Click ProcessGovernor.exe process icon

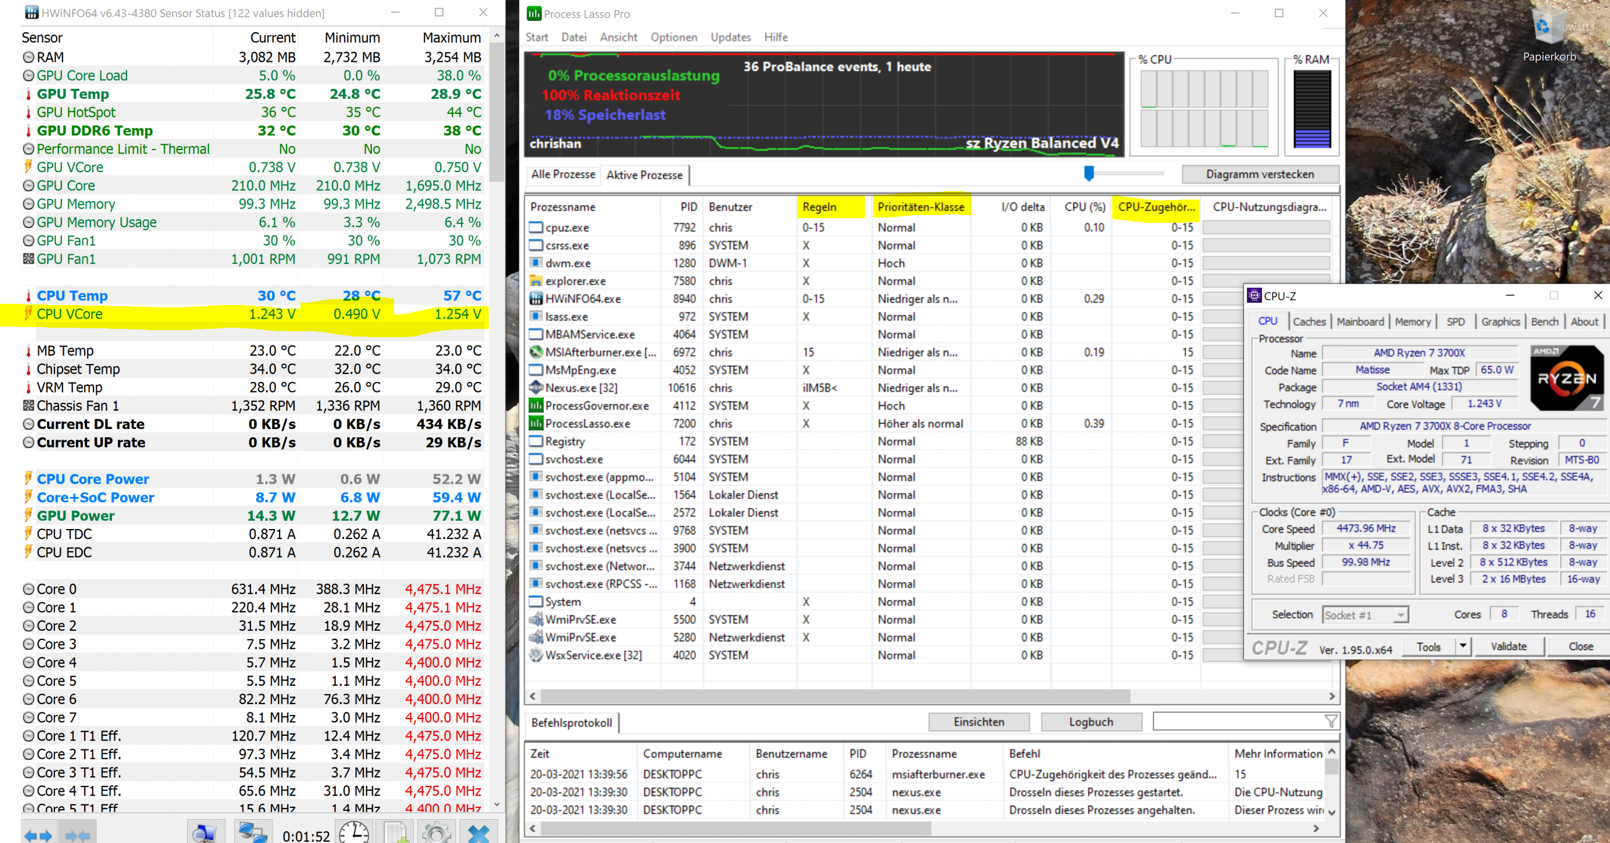point(536,405)
